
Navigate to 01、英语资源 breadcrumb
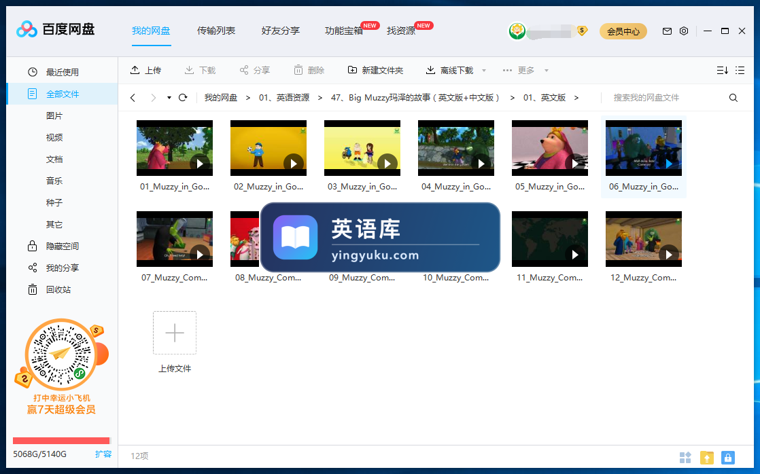[284, 98]
